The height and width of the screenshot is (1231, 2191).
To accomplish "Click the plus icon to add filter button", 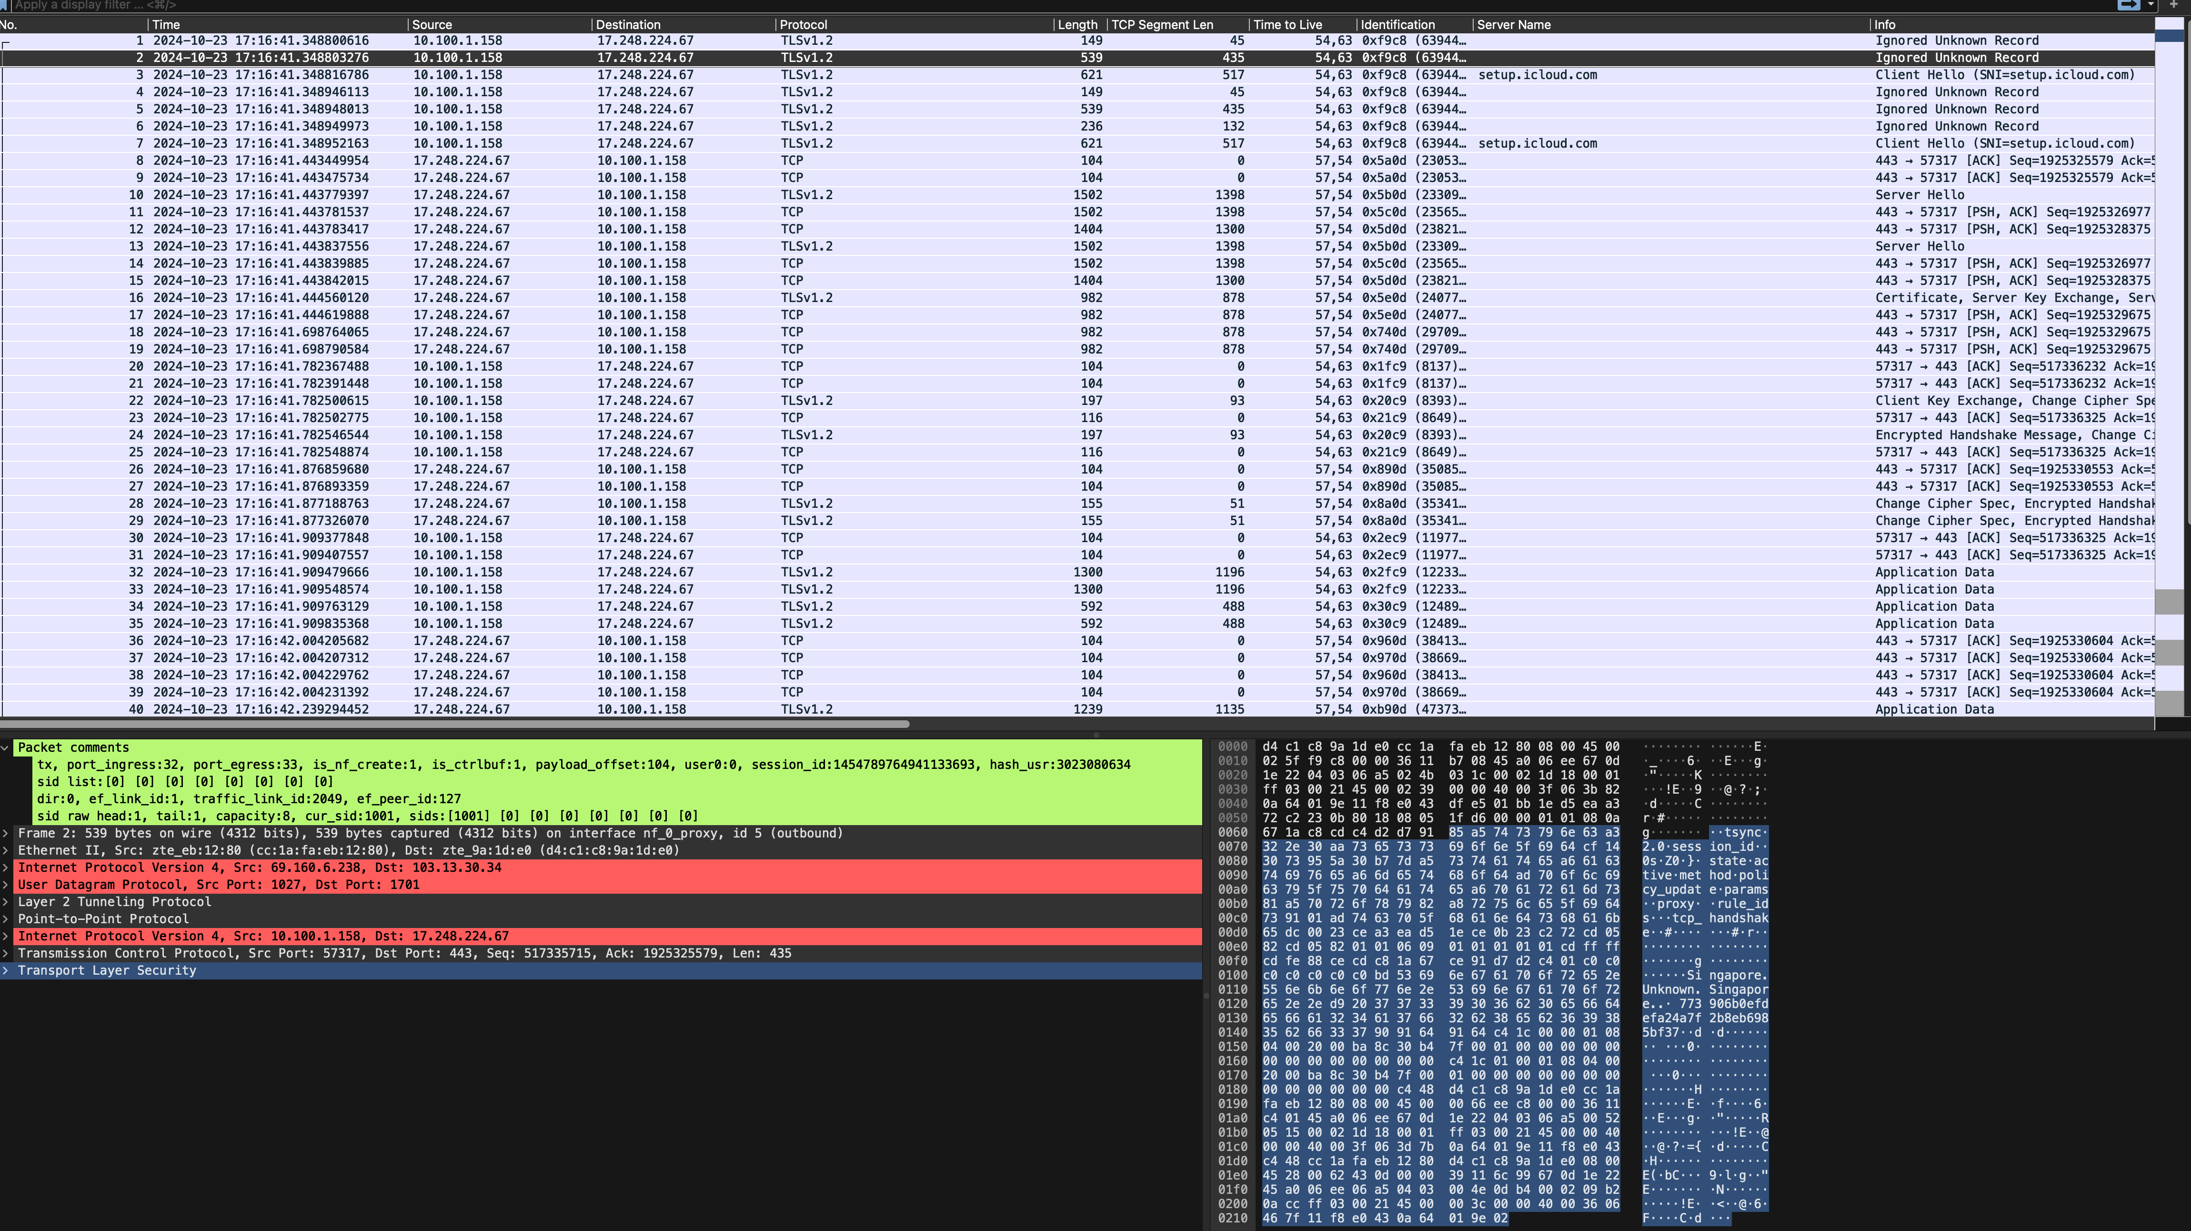I will click(x=2173, y=4).
